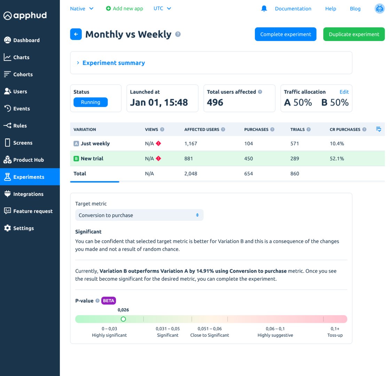The width and height of the screenshot is (390, 376).
Task: Open the user avatar menu
Action: (380, 8)
